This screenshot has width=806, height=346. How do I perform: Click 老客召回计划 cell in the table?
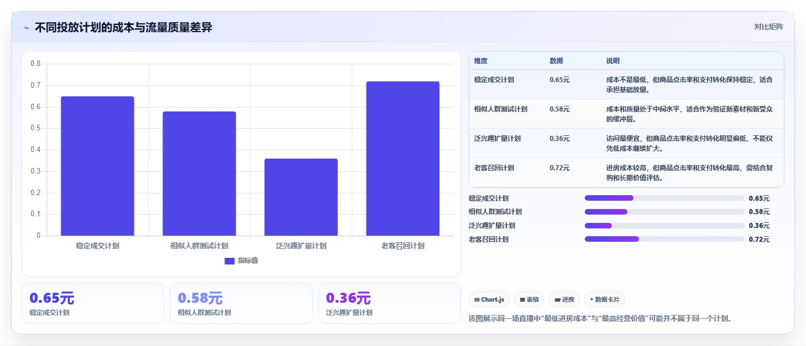(494, 168)
